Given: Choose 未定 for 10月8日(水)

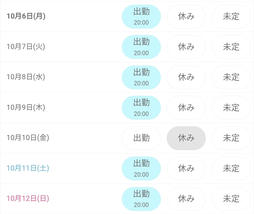Looking at the screenshot, I should [x=231, y=77].
